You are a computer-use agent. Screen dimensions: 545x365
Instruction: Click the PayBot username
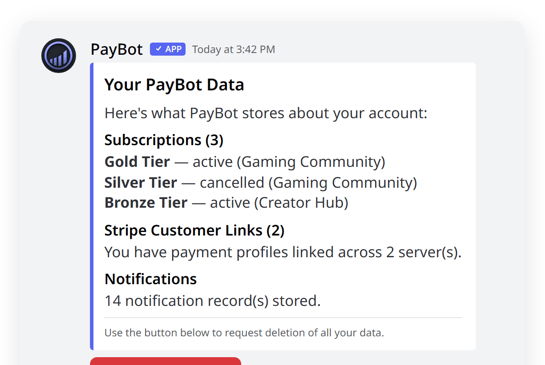116,49
